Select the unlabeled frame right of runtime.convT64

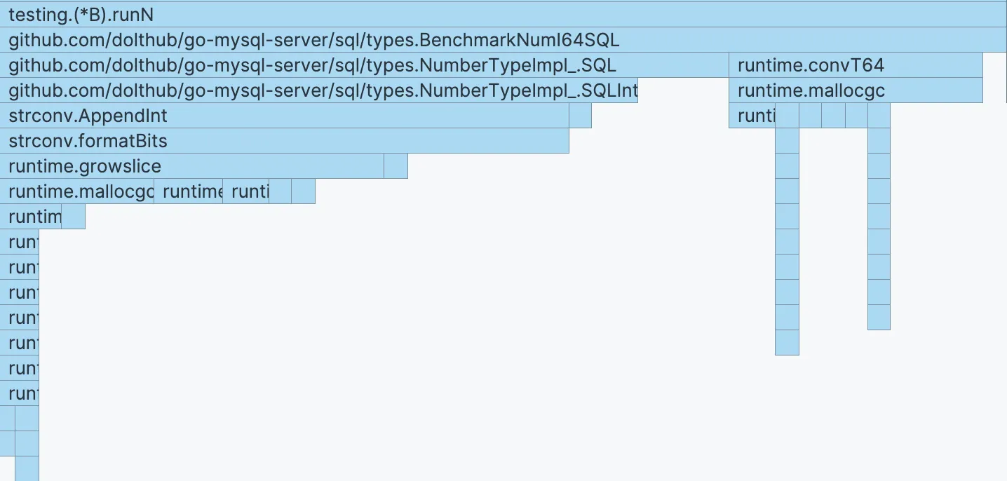coord(994,65)
